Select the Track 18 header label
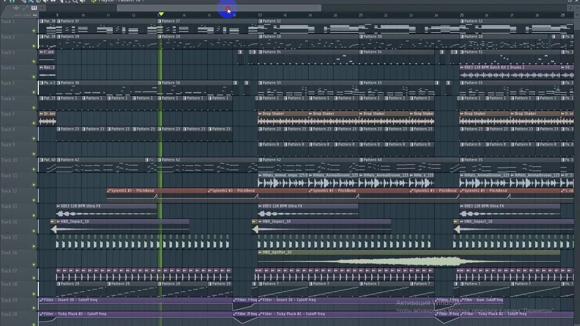The image size is (580, 326). coord(9,284)
